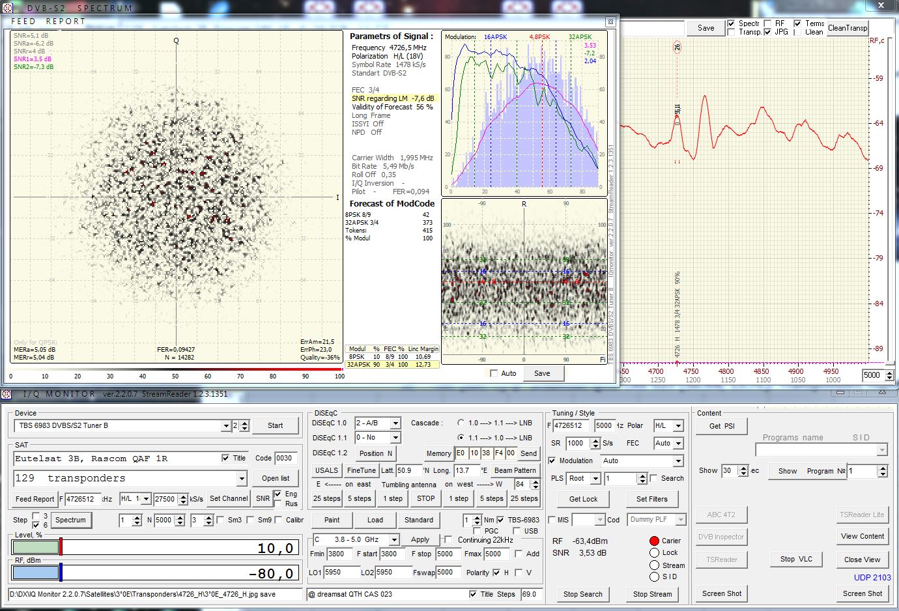The image size is (899, 611).
Task: Open the Feed Report
Action: click(35, 499)
